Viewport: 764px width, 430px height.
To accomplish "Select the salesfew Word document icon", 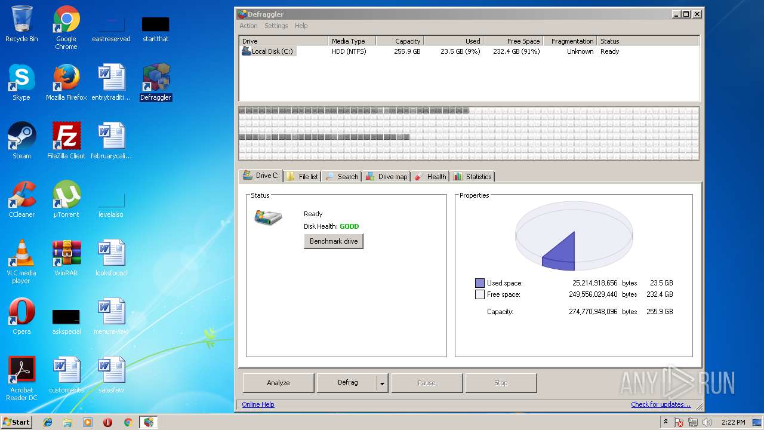I will [x=111, y=375].
